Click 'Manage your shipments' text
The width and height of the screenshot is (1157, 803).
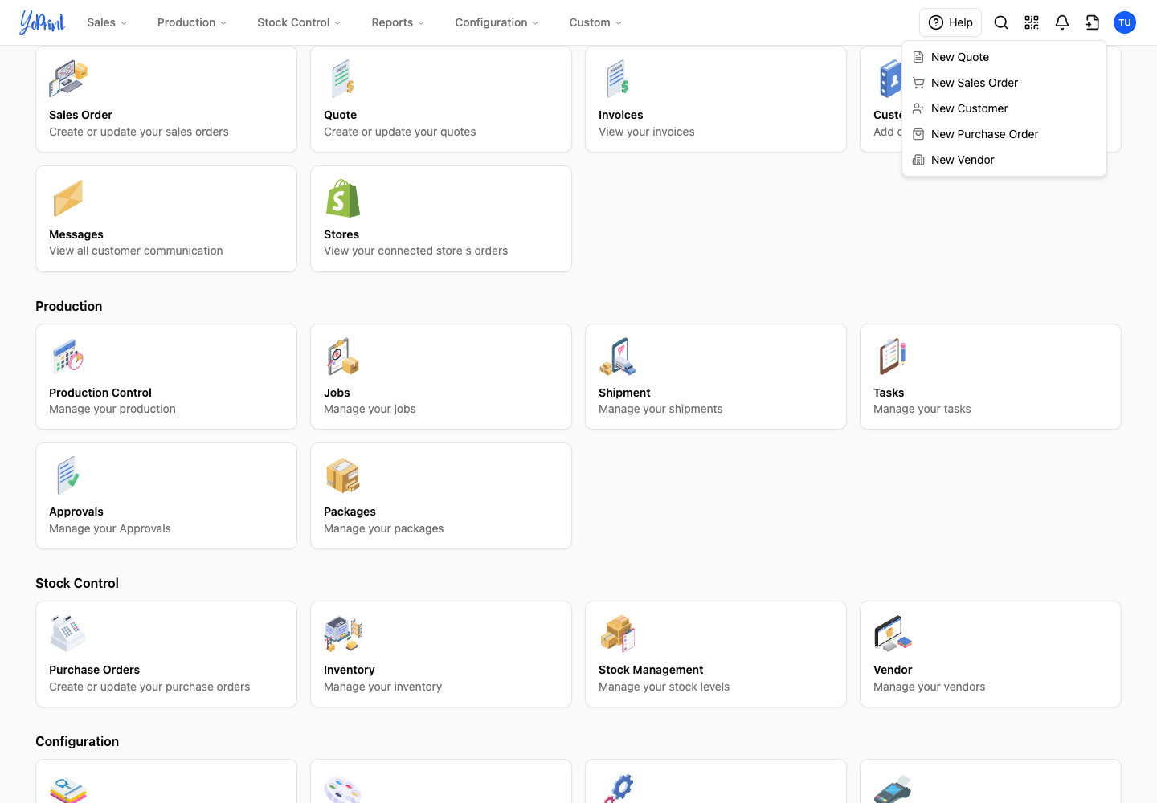[x=660, y=409]
